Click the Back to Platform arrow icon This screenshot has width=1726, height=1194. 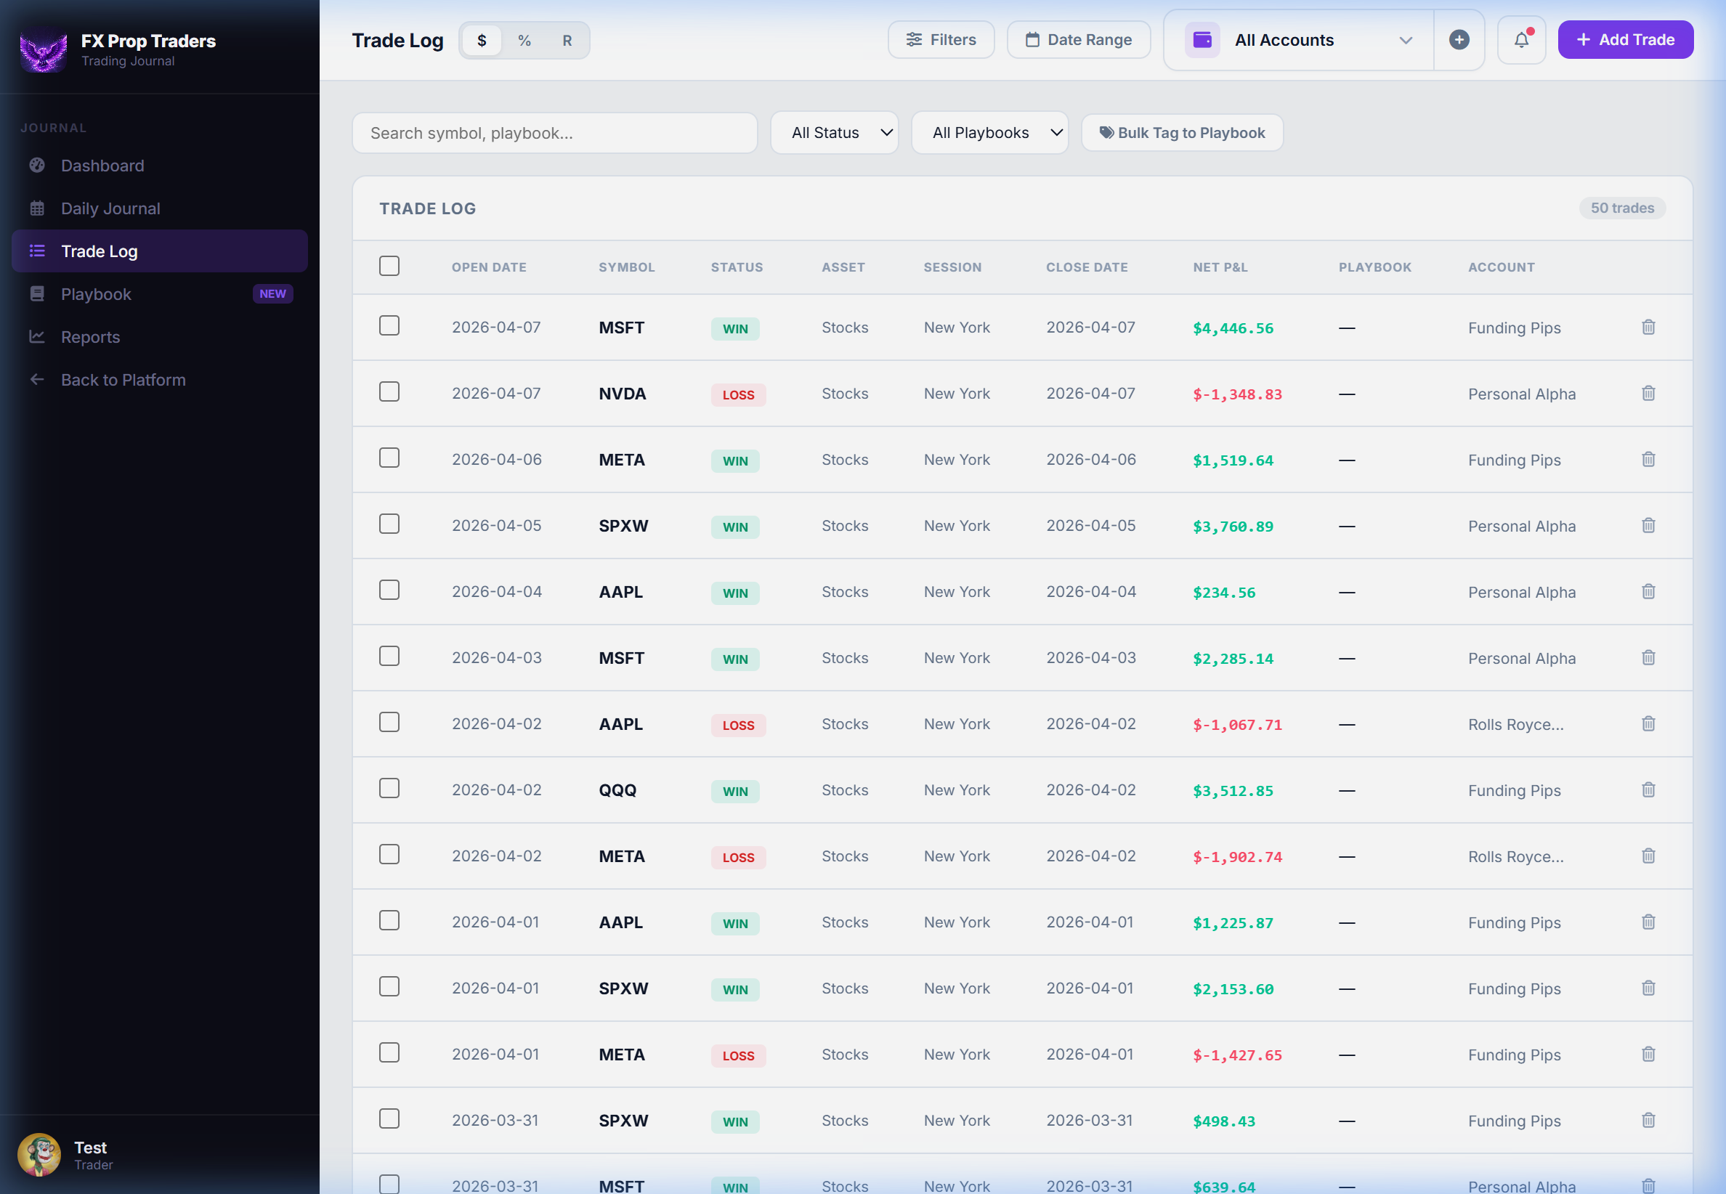[36, 379]
